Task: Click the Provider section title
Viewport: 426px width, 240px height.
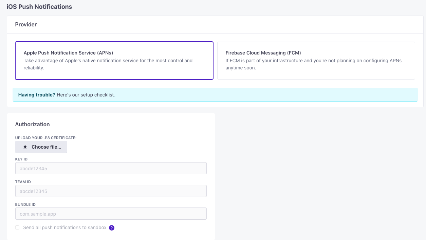Action: click(x=26, y=24)
